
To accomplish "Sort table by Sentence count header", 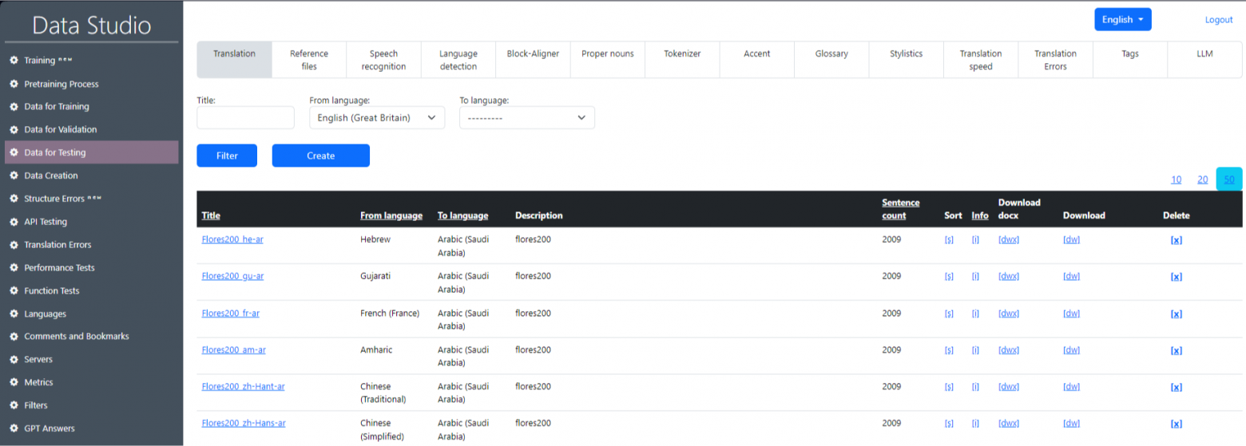I will [901, 209].
